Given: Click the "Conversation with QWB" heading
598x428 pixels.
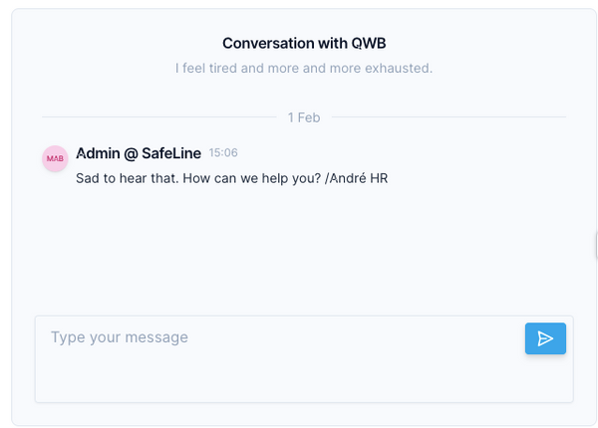Looking at the screenshot, I should [304, 43].
